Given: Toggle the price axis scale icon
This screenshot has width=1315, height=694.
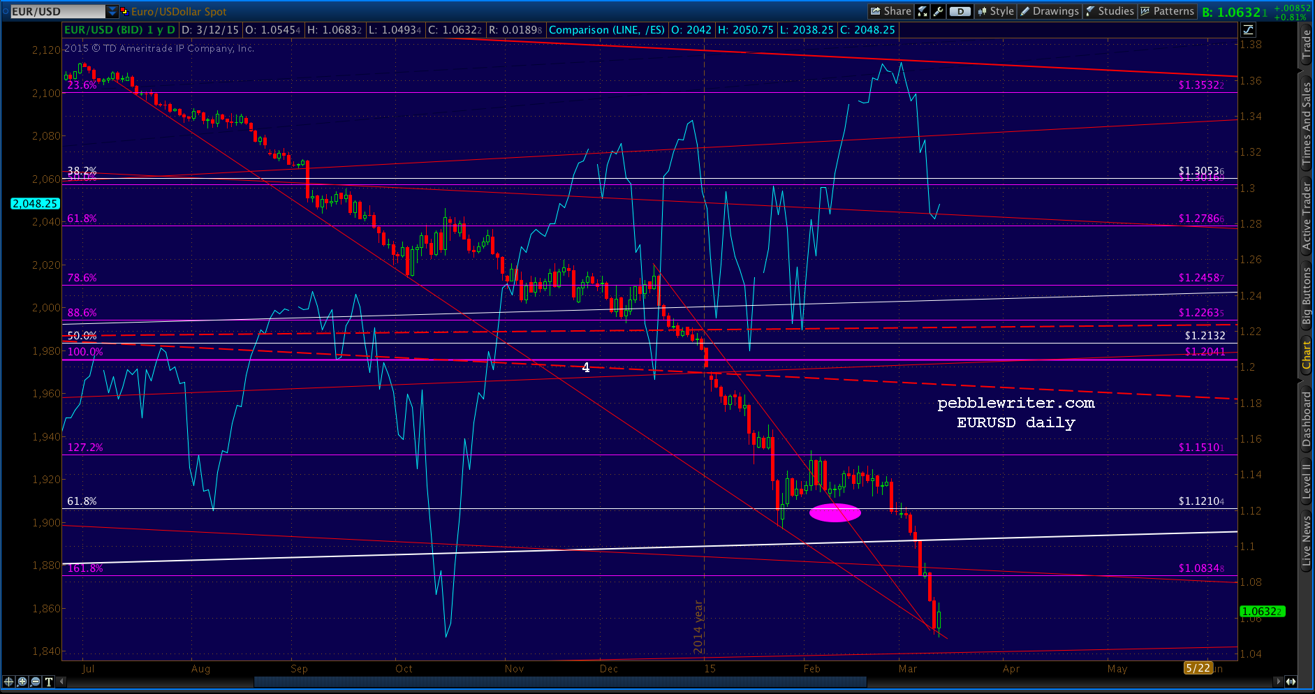Looking at the screenshot, I should pyautogui.click(x=1248, y=29).
